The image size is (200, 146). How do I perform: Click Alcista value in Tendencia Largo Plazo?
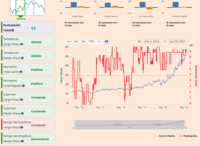[x=36, y=42]
